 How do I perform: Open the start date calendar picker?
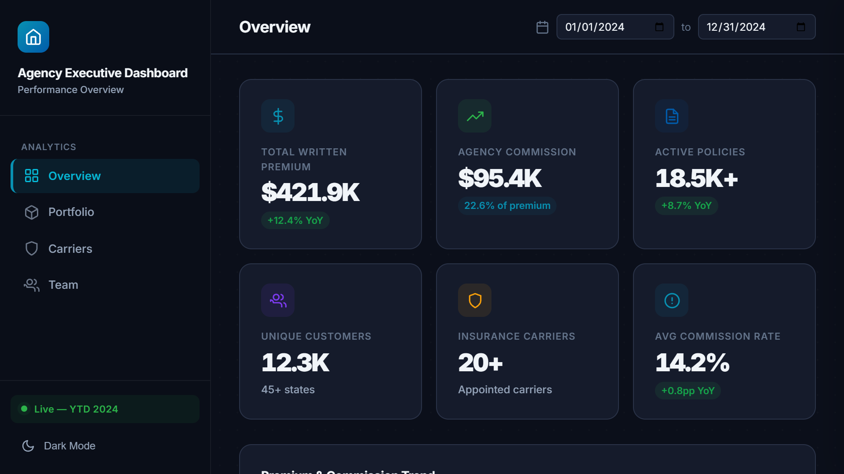coord(659,27)
